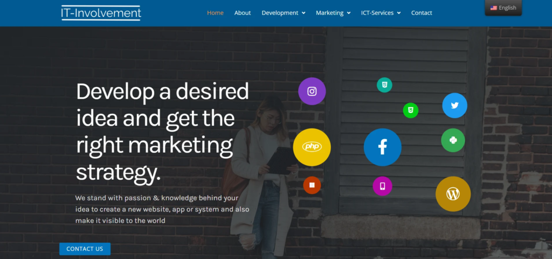The height and width of the screenshot is (259, 552).
Task: Click the large blue Facebook circle icon
Action: [383, 147]
